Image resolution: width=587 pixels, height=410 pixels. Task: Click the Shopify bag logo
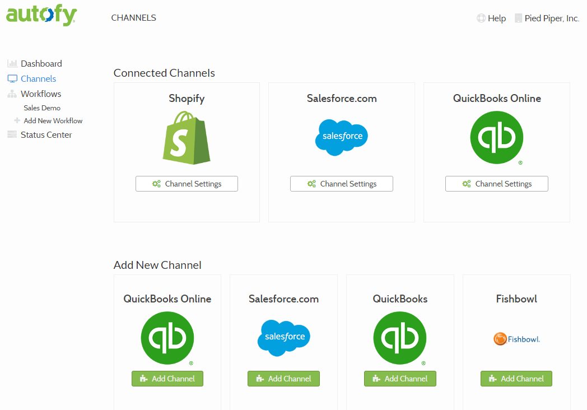(187, 137)
